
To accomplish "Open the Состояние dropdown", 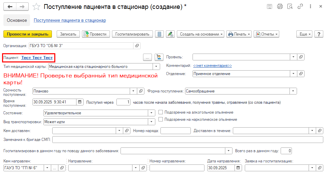I will (x=152, y=113).
